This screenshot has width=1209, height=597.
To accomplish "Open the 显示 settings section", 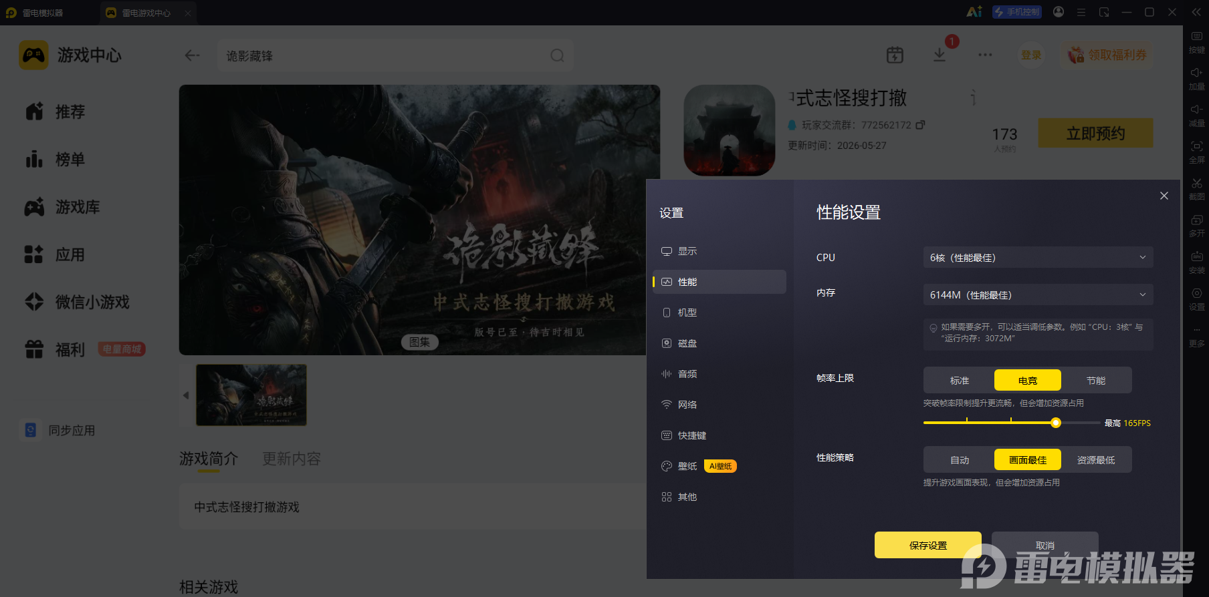I will (720, 251).
